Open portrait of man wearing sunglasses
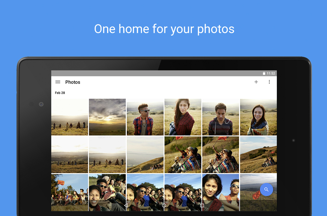The width and height of the screenshot is (327, 216). click(145, 117)
